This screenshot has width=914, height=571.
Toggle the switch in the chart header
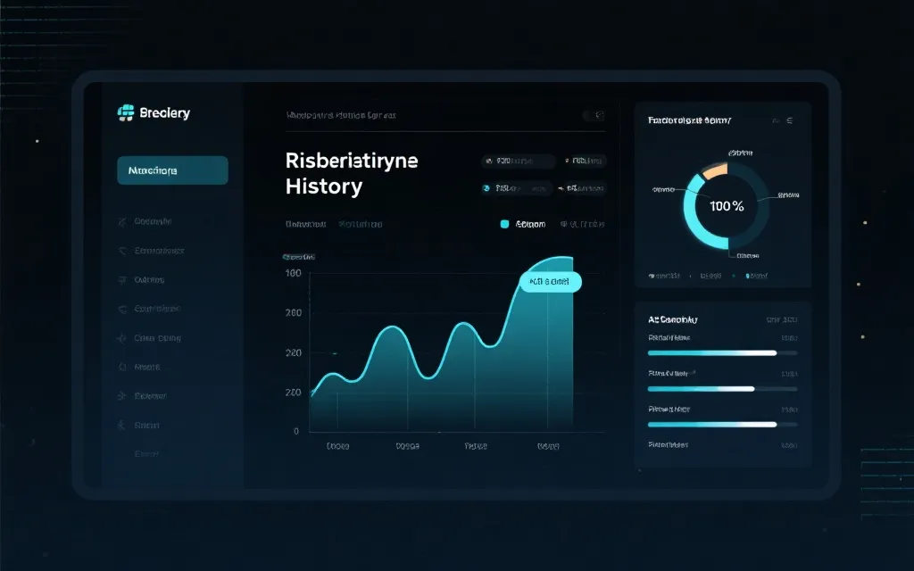(x=593, y=115)
